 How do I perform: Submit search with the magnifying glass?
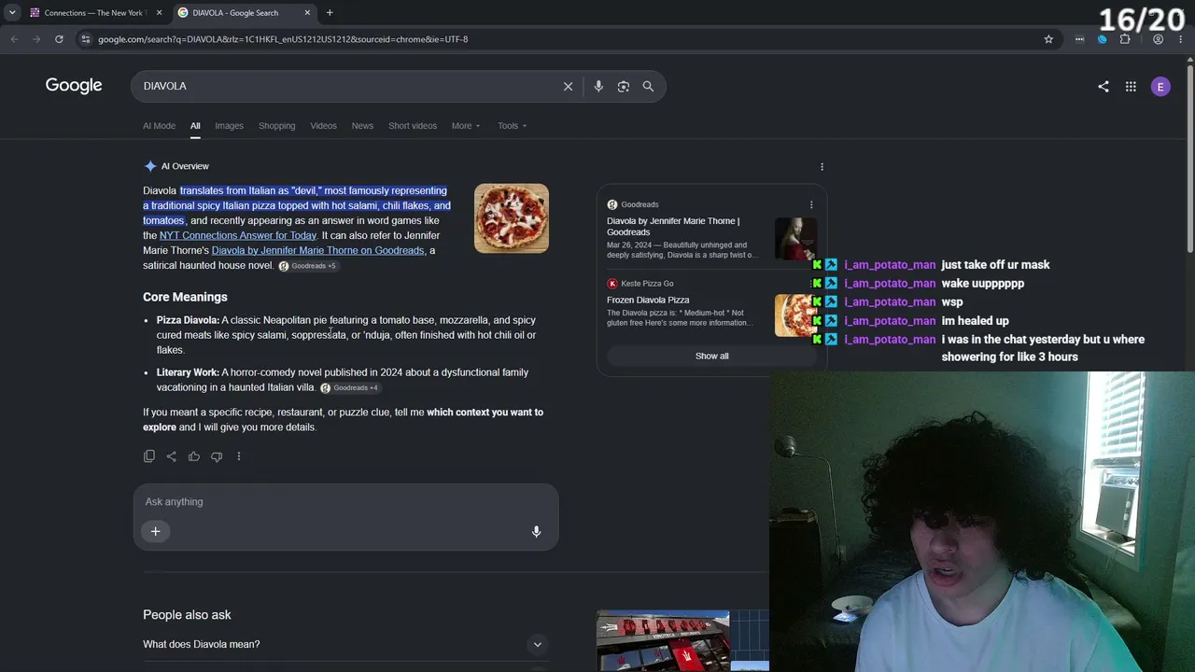648,86
